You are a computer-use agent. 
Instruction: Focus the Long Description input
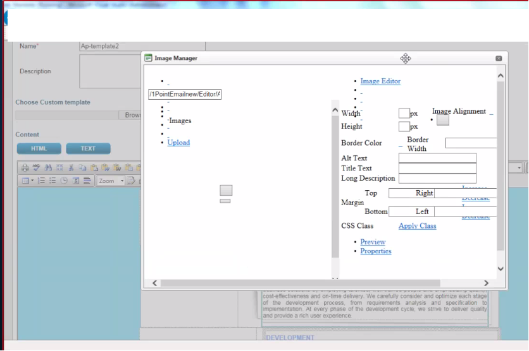coord(437,178)
